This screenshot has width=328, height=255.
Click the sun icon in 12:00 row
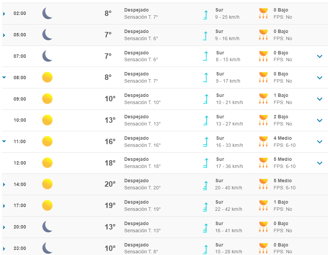[47, 163]
